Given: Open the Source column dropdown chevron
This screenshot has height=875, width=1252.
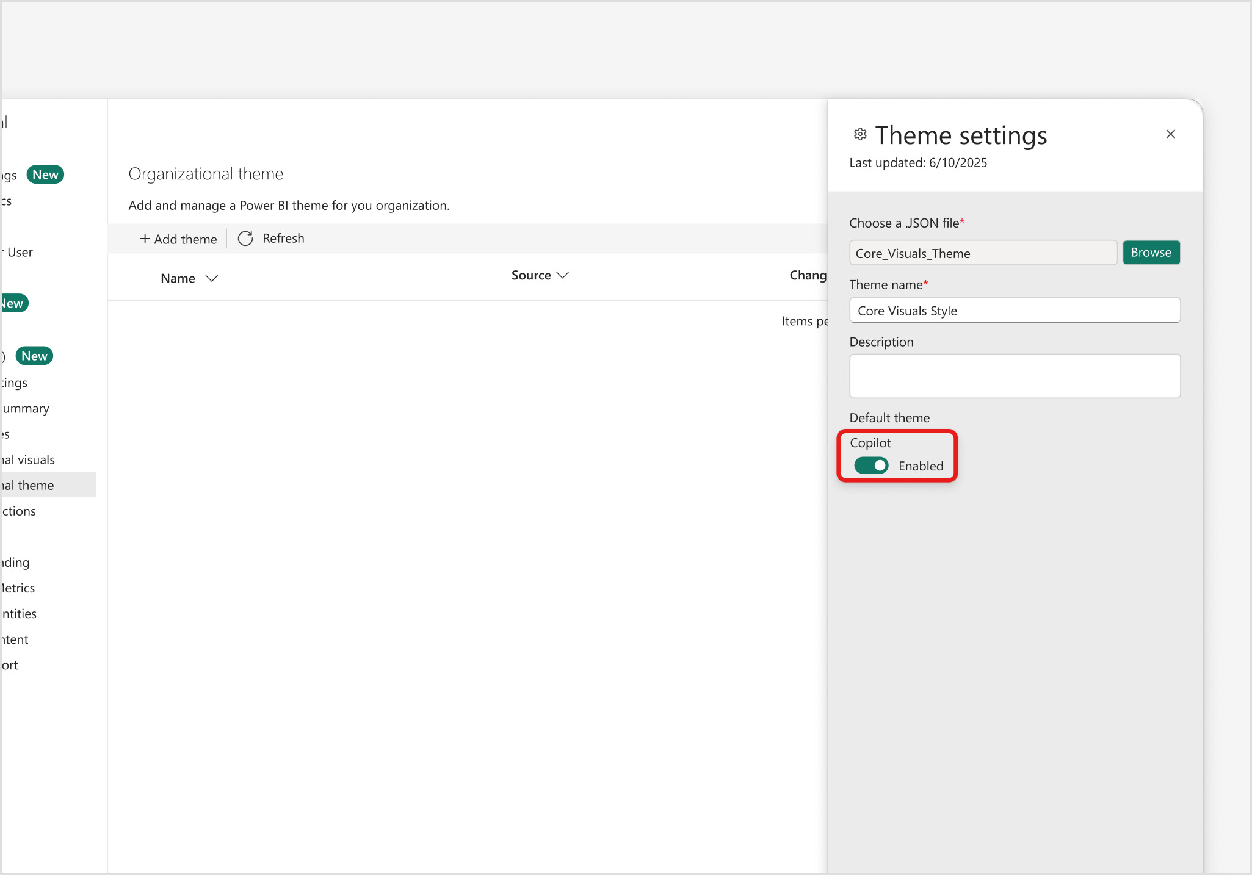Looking at the screenshot, I should click(x=563, y=275).
